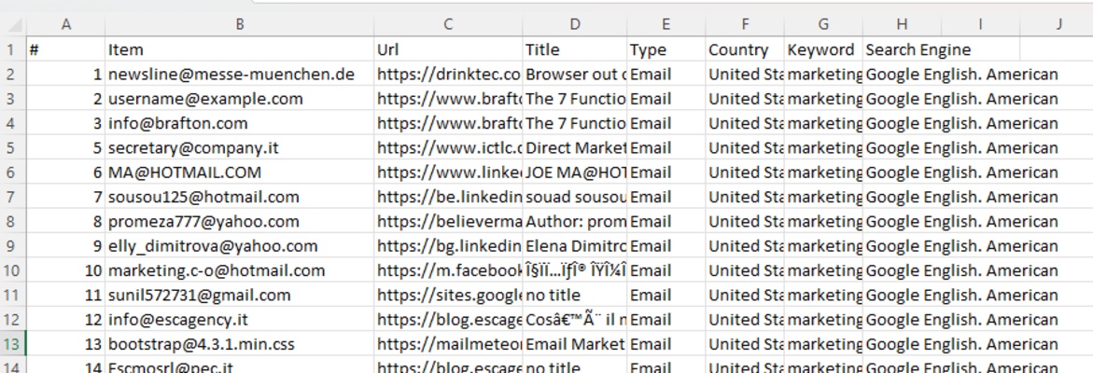
Task: Click the 'Type' header cell
Action: pos(666,49)
